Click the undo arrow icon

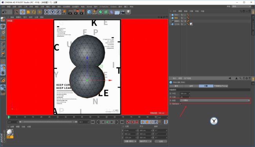(x=4, y=12)
